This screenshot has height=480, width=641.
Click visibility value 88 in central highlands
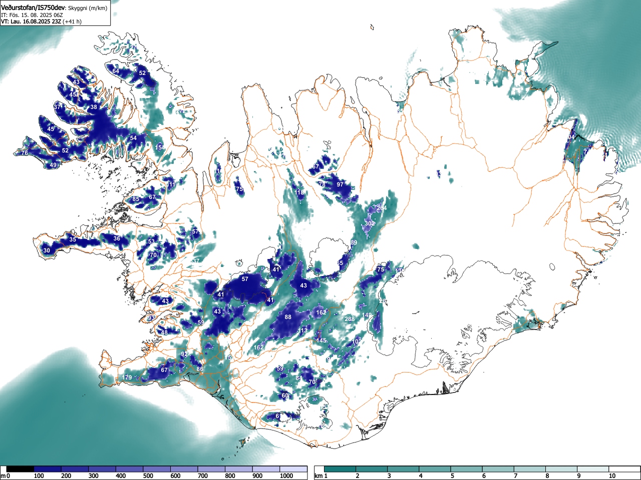tap(288, 317)
